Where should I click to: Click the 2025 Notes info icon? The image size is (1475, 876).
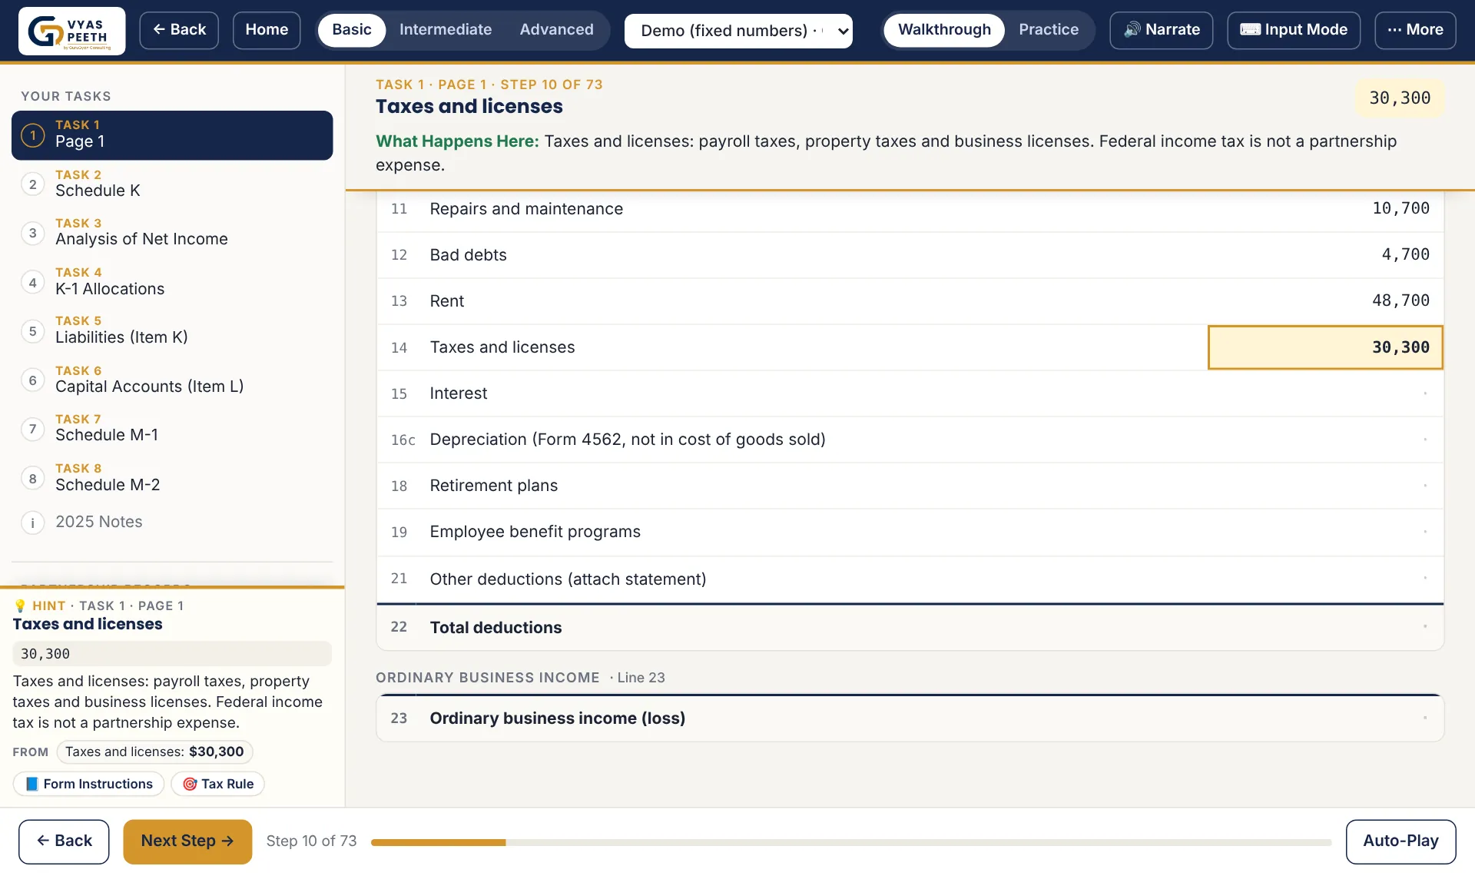point(32,523)
